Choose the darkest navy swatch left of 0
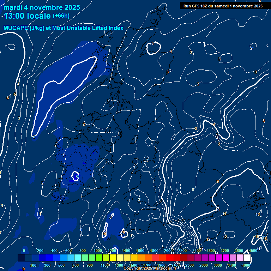This screenshot has height=271, width=271. [21, 258]
